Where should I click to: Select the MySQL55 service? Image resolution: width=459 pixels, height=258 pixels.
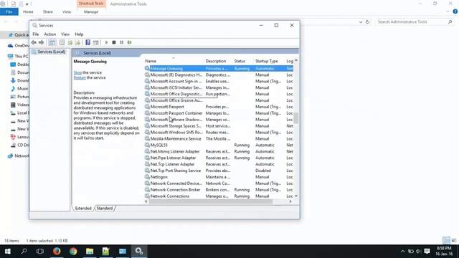tap(219, 145)
